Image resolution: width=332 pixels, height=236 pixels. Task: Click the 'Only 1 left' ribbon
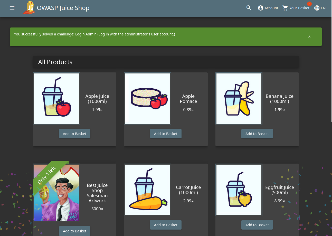pos(46,175)
